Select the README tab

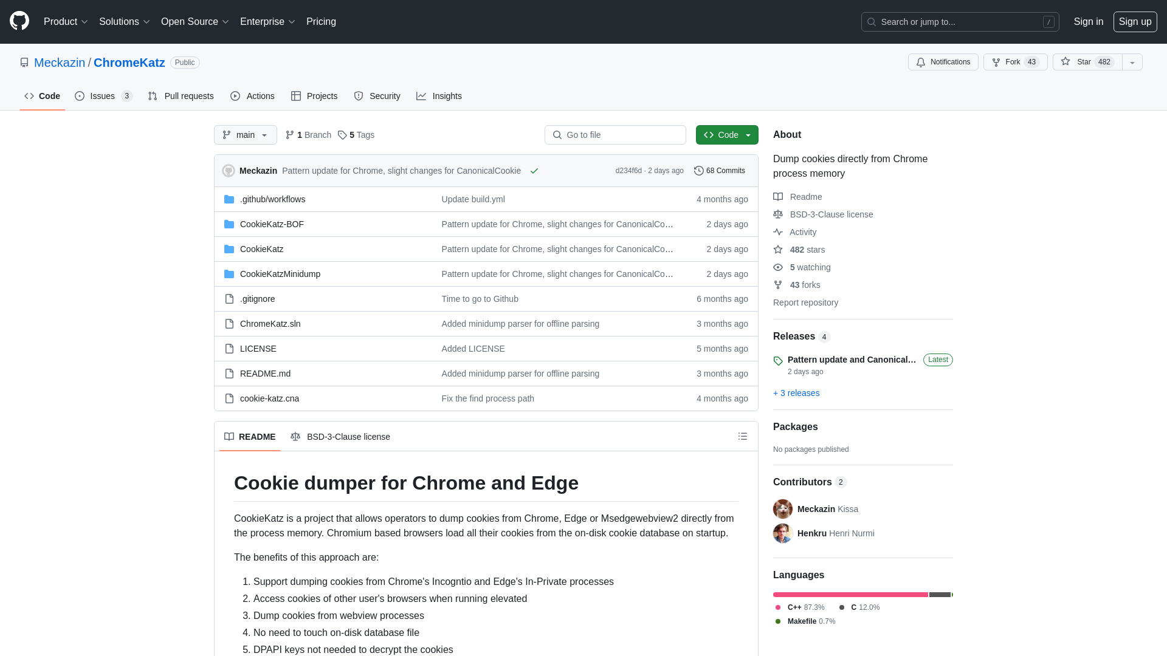pyautogui.click(x=250, y=437)
